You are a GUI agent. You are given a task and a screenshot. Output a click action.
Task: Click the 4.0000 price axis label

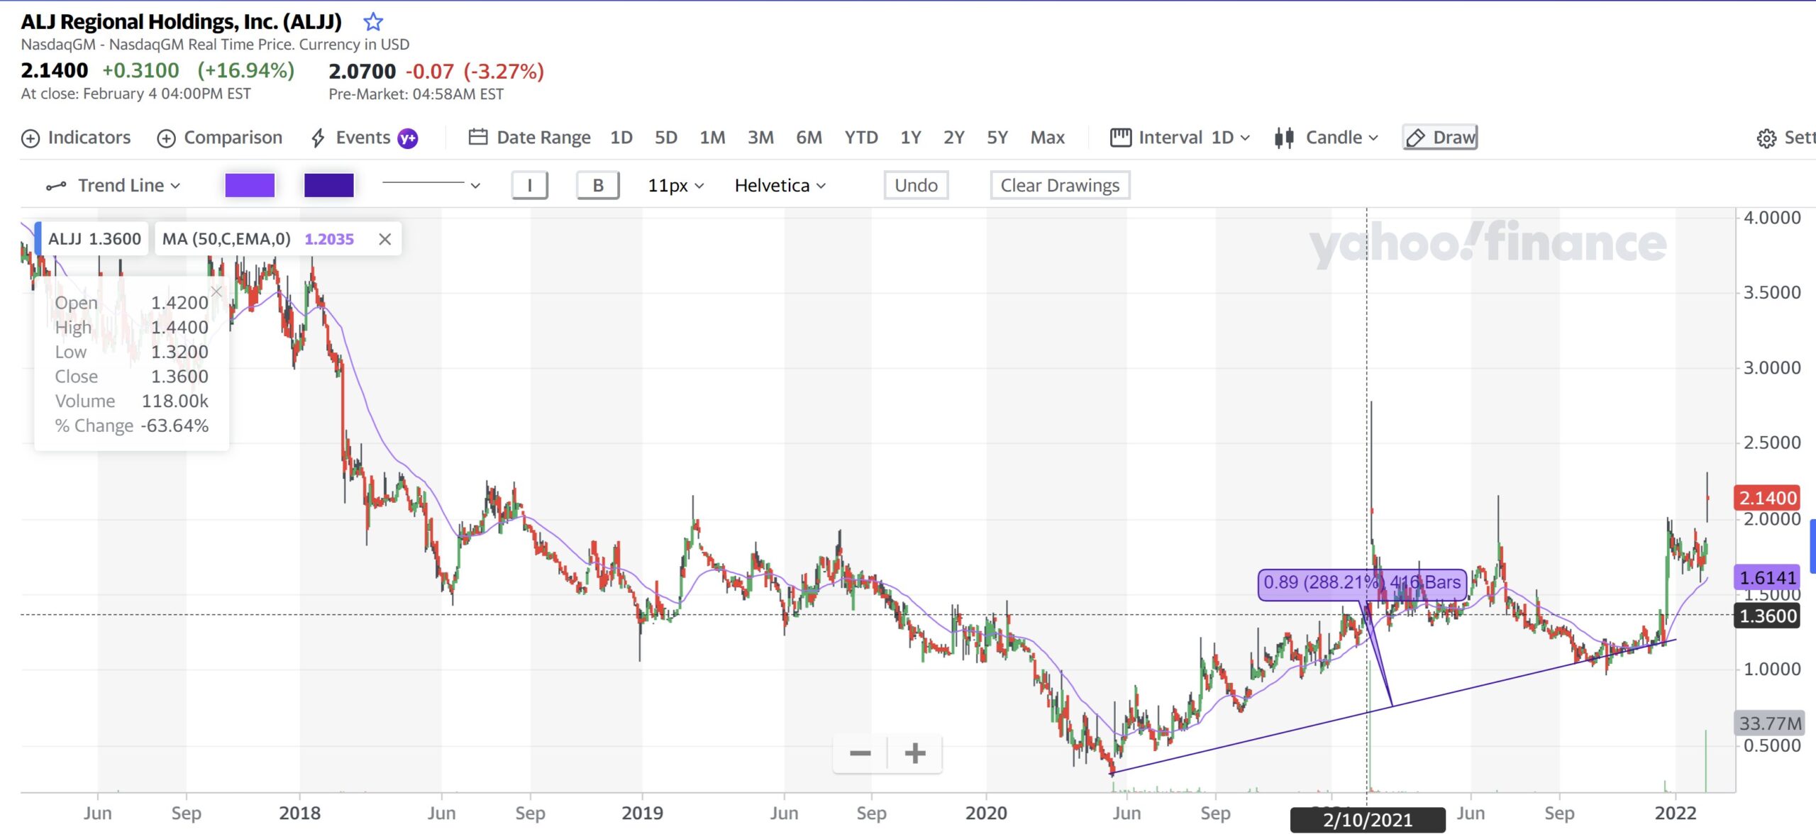[x=1772, y=218]
